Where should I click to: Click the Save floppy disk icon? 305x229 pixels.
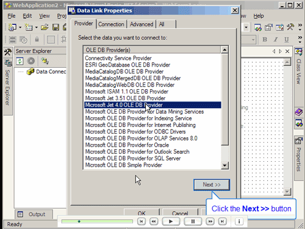(x=56, y=27)
